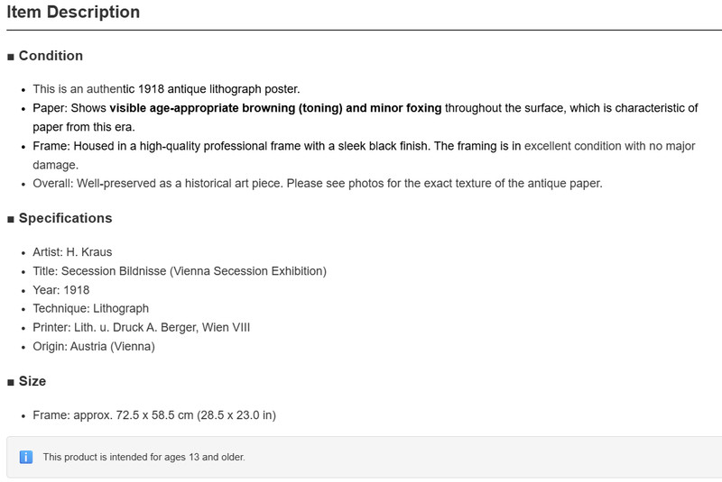722x482 pixels.
Task: Click the Item Description heading
Action: coord(73,12)
